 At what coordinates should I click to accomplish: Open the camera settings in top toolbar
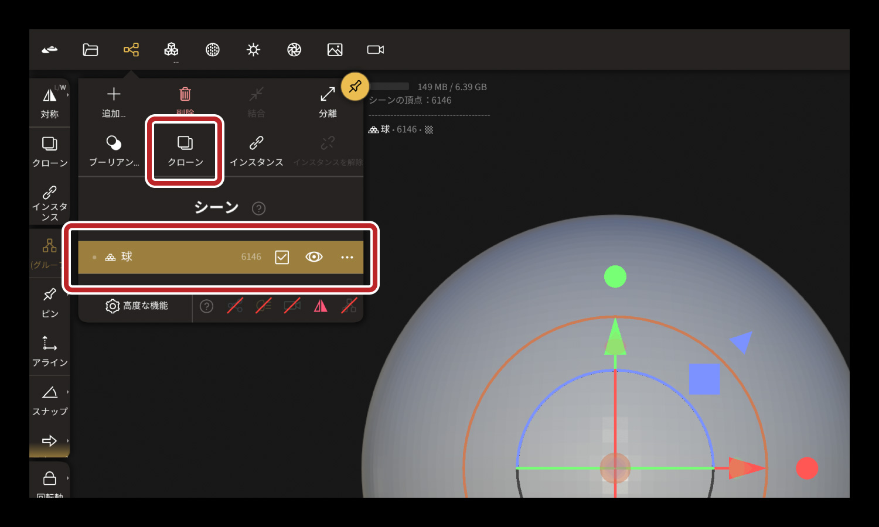pyautogui.click(x=375, y=50)
